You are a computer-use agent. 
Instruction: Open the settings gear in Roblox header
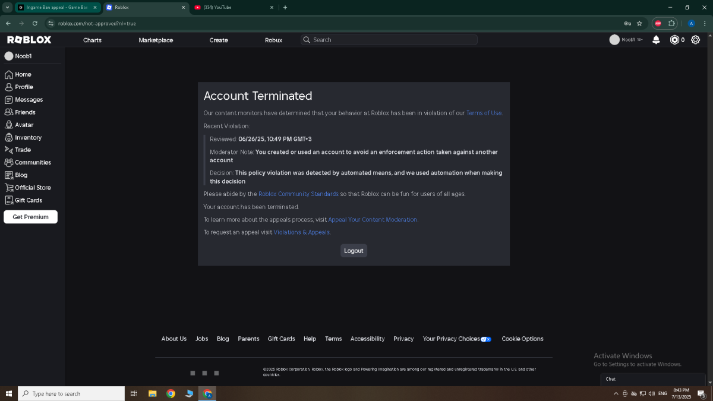[695, 40]
